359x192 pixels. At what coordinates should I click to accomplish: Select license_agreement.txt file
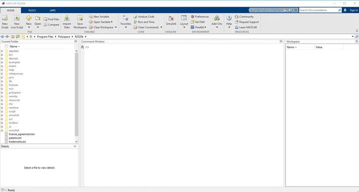coord(22,134)
